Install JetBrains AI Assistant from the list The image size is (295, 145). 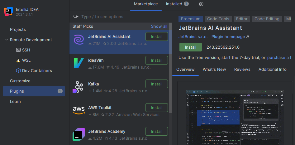tap(156, 36)
